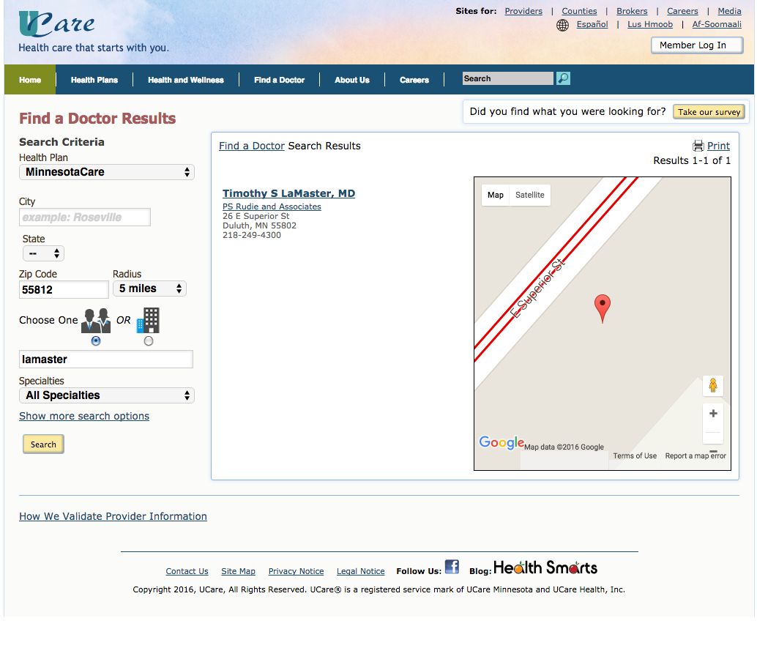Open Health Plans menu item
This screenshot has height=659, width=757.
click(x=94, y=80)
